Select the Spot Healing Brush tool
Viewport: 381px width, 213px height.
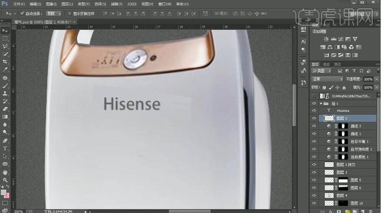(x=5, y=78)
